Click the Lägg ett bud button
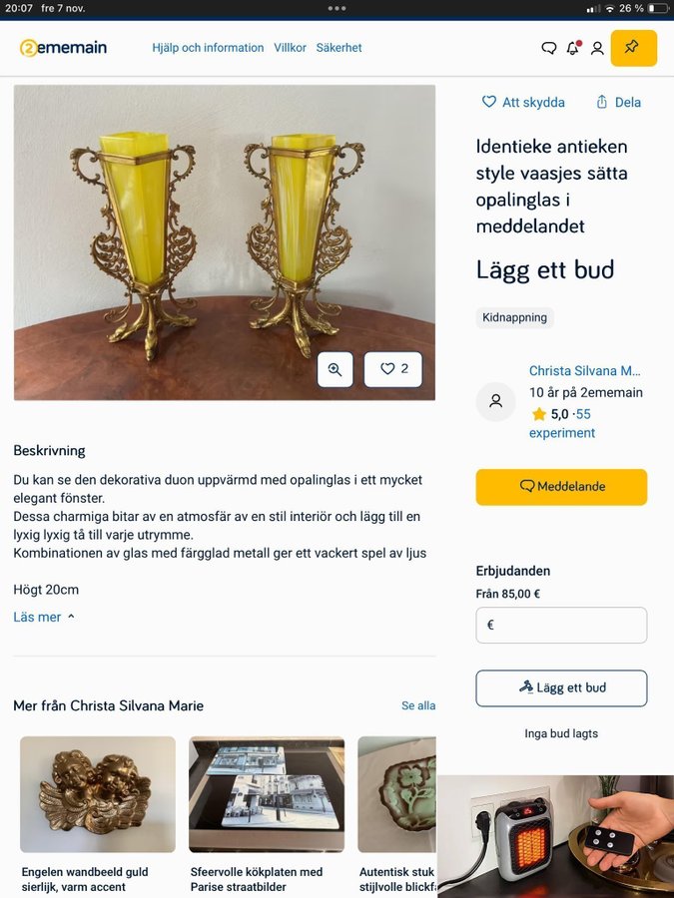 (x=561, y=687)
